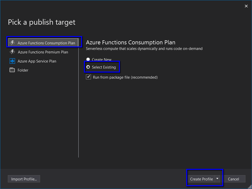
Task: Open the Import Profile... dialog
Action: tap(24, 179)
